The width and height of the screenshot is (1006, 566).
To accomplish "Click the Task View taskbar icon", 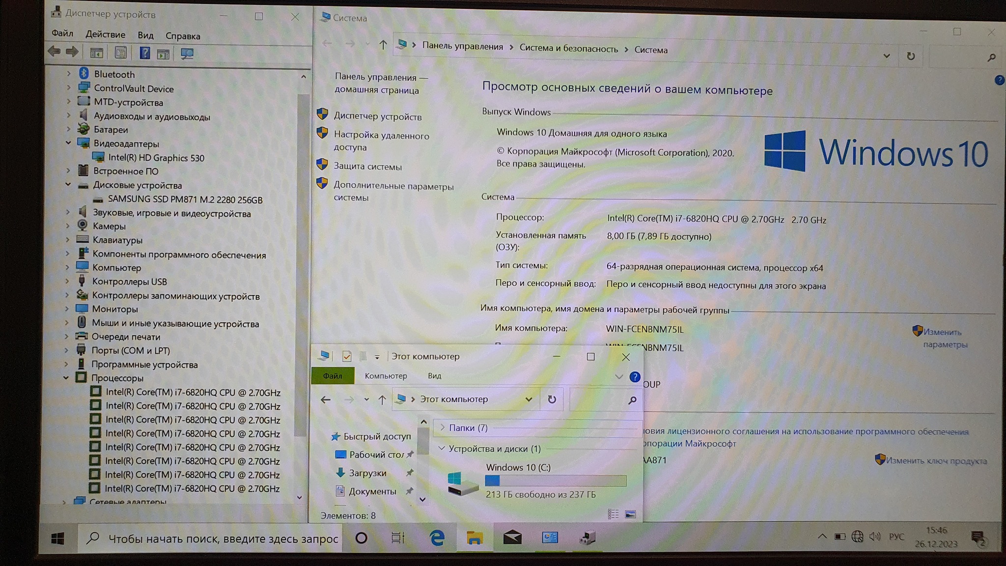I will [x=397, y=538].
